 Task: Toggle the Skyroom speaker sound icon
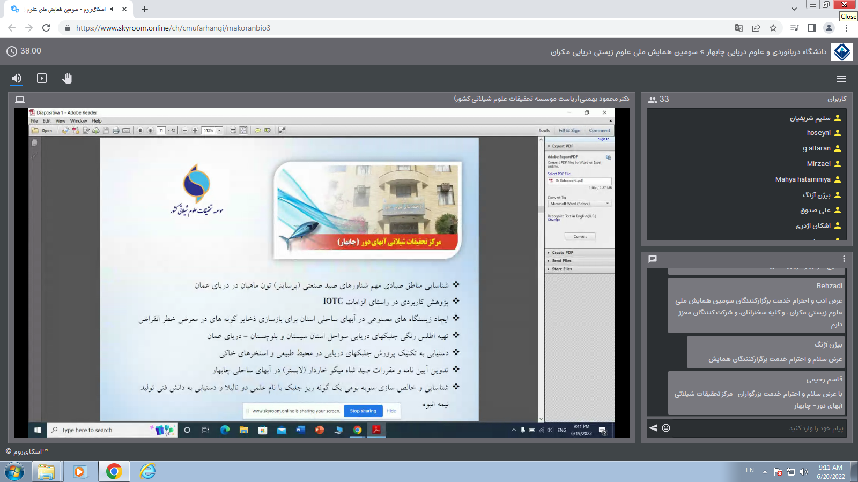click(x=17, y=78)
